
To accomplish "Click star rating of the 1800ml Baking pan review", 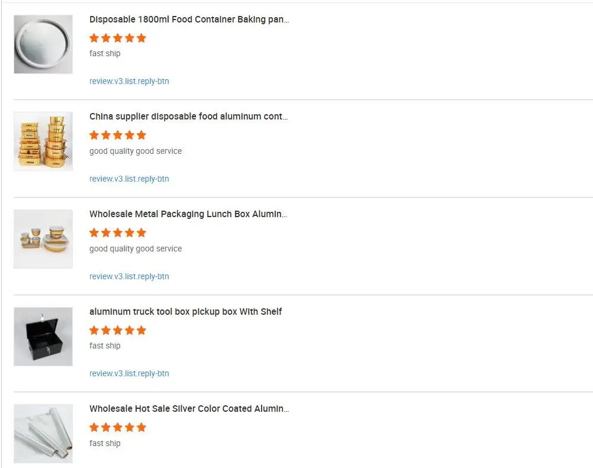I will point(117,38).
